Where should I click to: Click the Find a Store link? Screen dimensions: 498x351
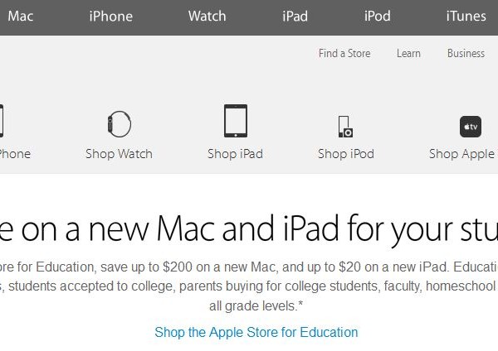click(344, 53)
